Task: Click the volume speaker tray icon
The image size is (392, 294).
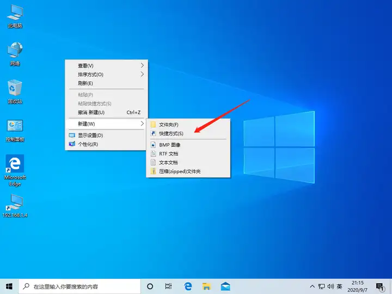Action: pos(330,286)
